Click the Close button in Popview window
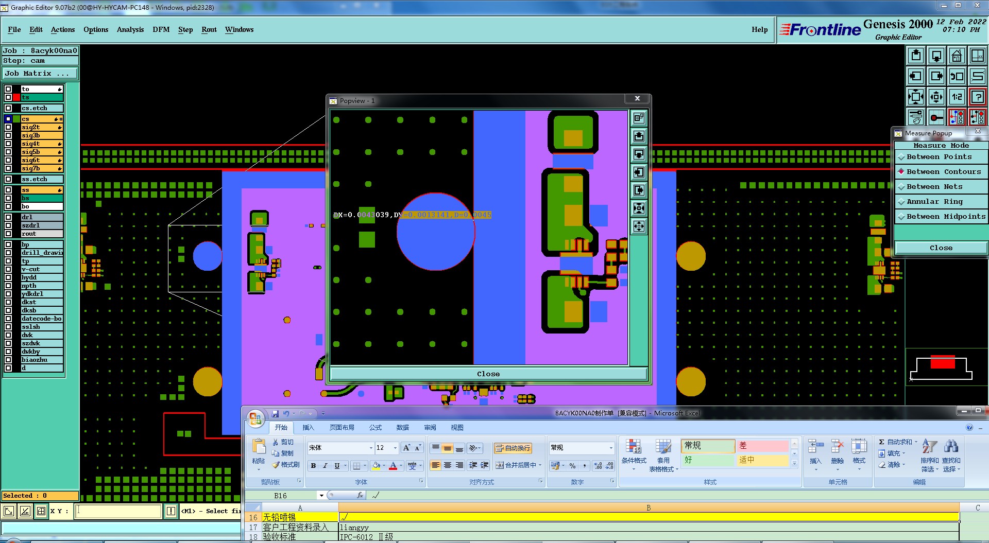This screenshot has height=543, width=989. 488,374
